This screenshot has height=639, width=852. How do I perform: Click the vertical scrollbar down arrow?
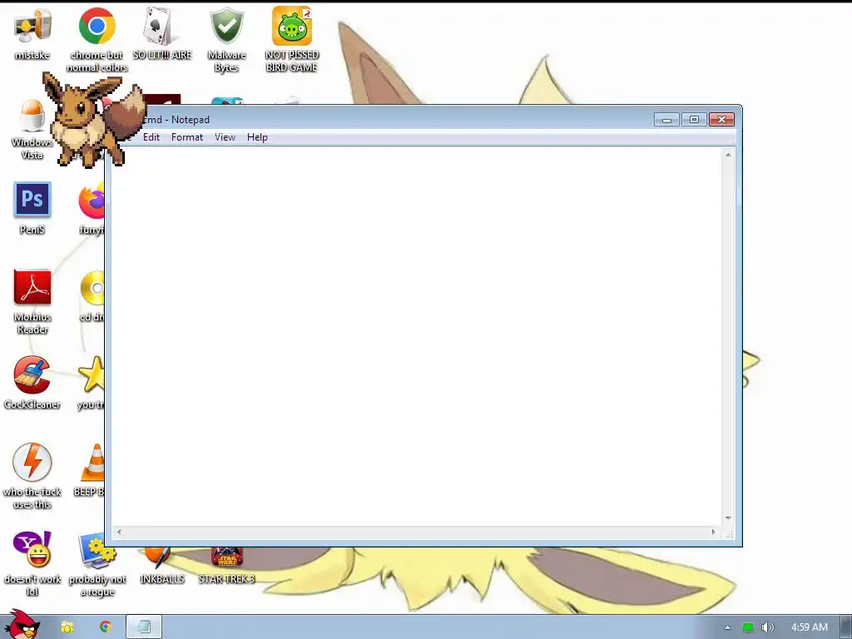coord(728,518)
